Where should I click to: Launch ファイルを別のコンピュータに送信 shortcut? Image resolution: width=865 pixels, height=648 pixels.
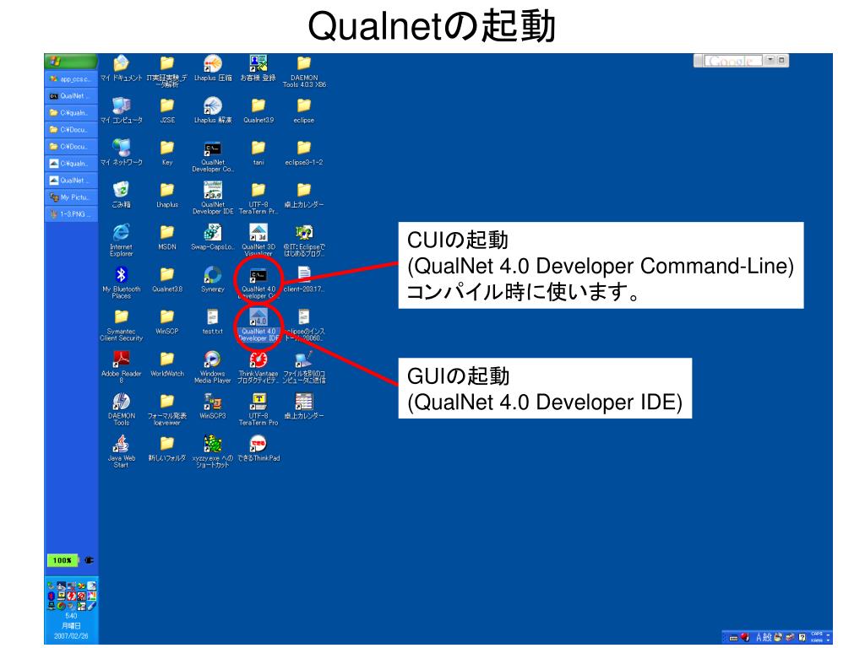304,367
